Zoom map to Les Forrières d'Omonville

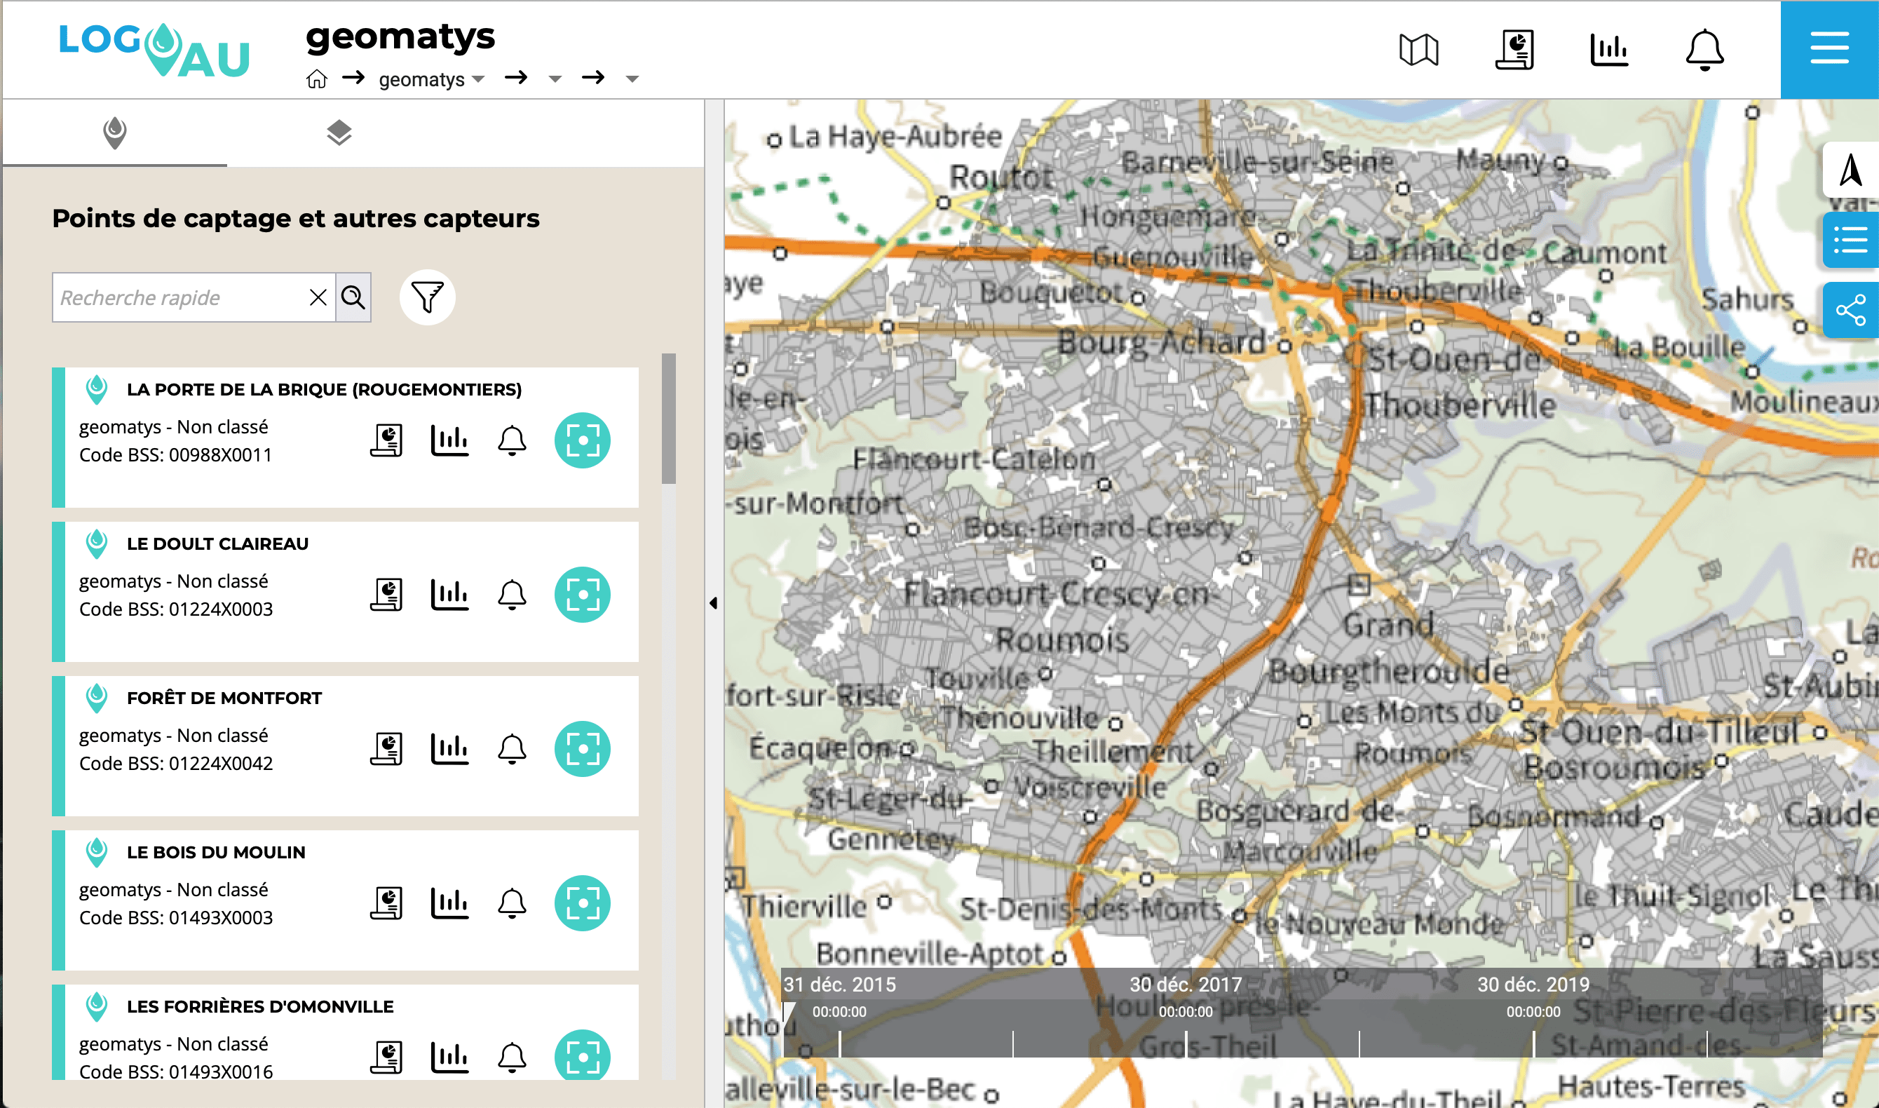coord(582,1055)
